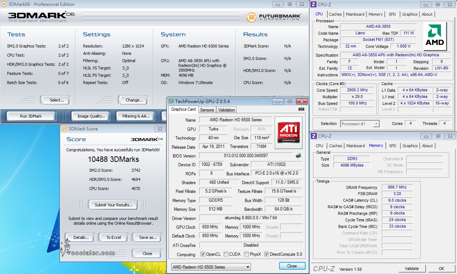Click the BIOS Version field in GPU-Z
Viewport: 457px width, 274px height.
(246, 156)
